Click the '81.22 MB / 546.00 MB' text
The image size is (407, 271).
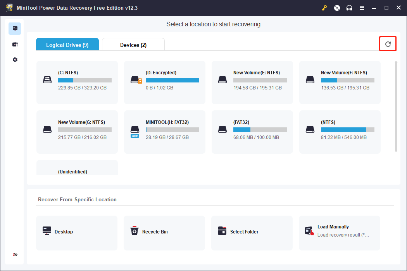[x=344, y=137]
